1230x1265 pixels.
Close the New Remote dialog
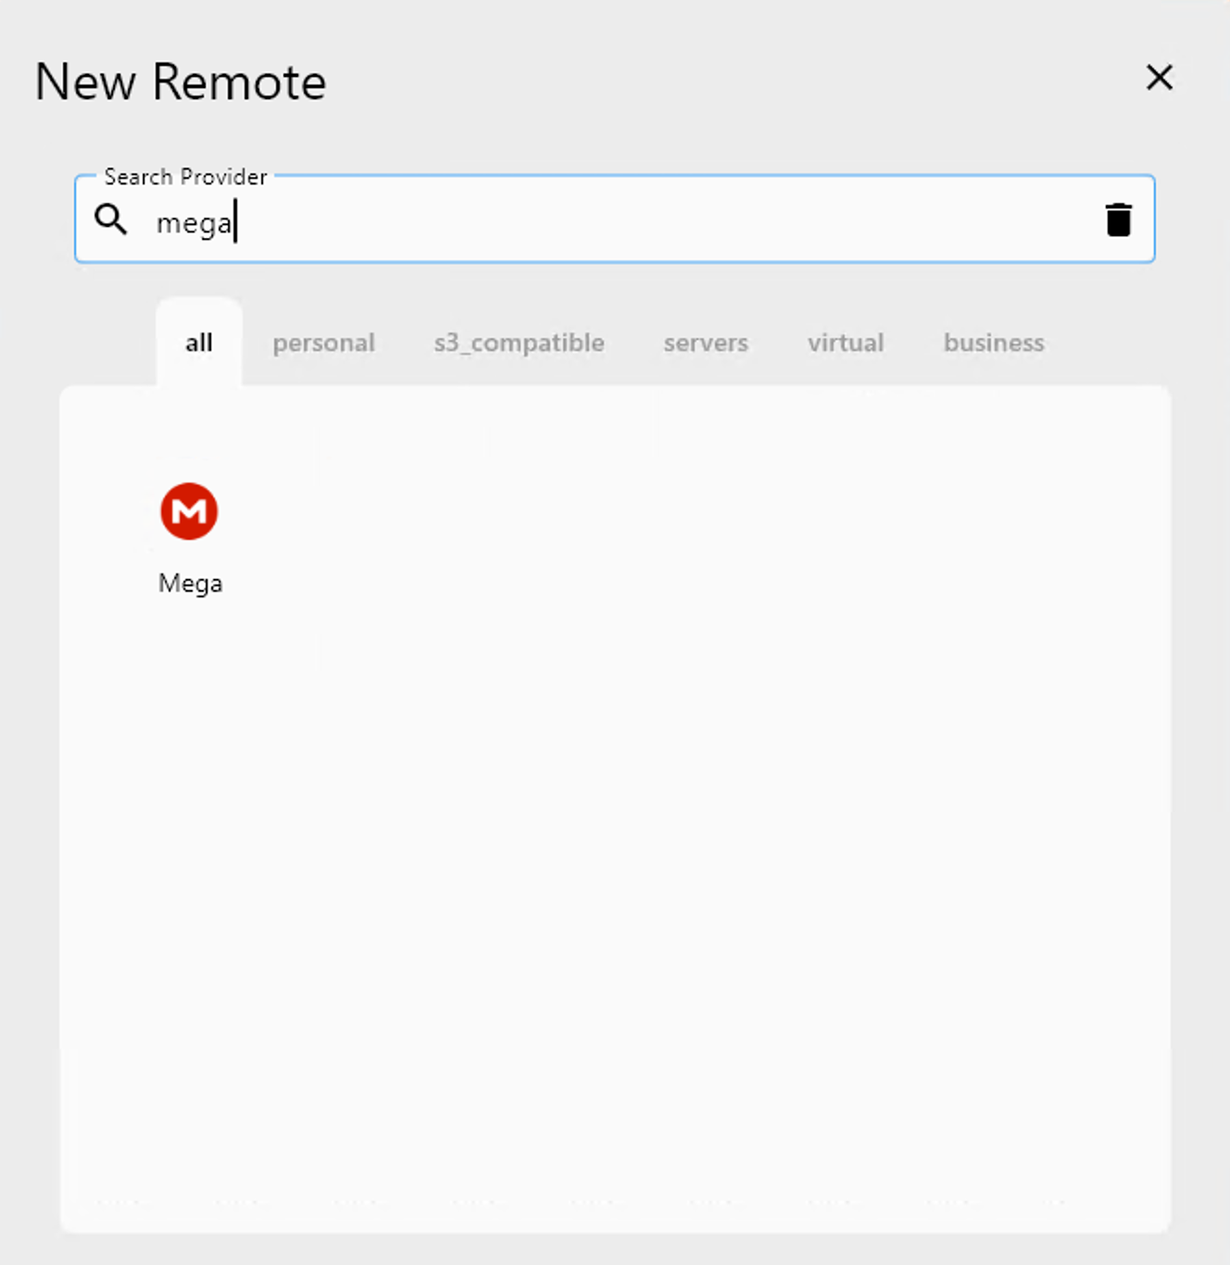1159,79
